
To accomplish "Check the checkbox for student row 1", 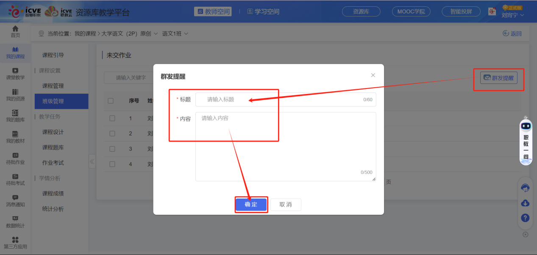I will [x=112, y=118].
